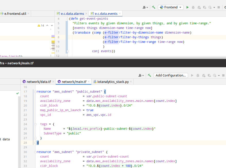Click line number 8 in the top editor gutter

click(58, 37)
